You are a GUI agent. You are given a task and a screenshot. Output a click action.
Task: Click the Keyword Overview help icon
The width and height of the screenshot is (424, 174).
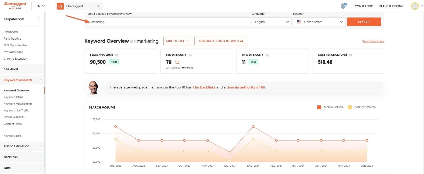(x=131, y=41)
